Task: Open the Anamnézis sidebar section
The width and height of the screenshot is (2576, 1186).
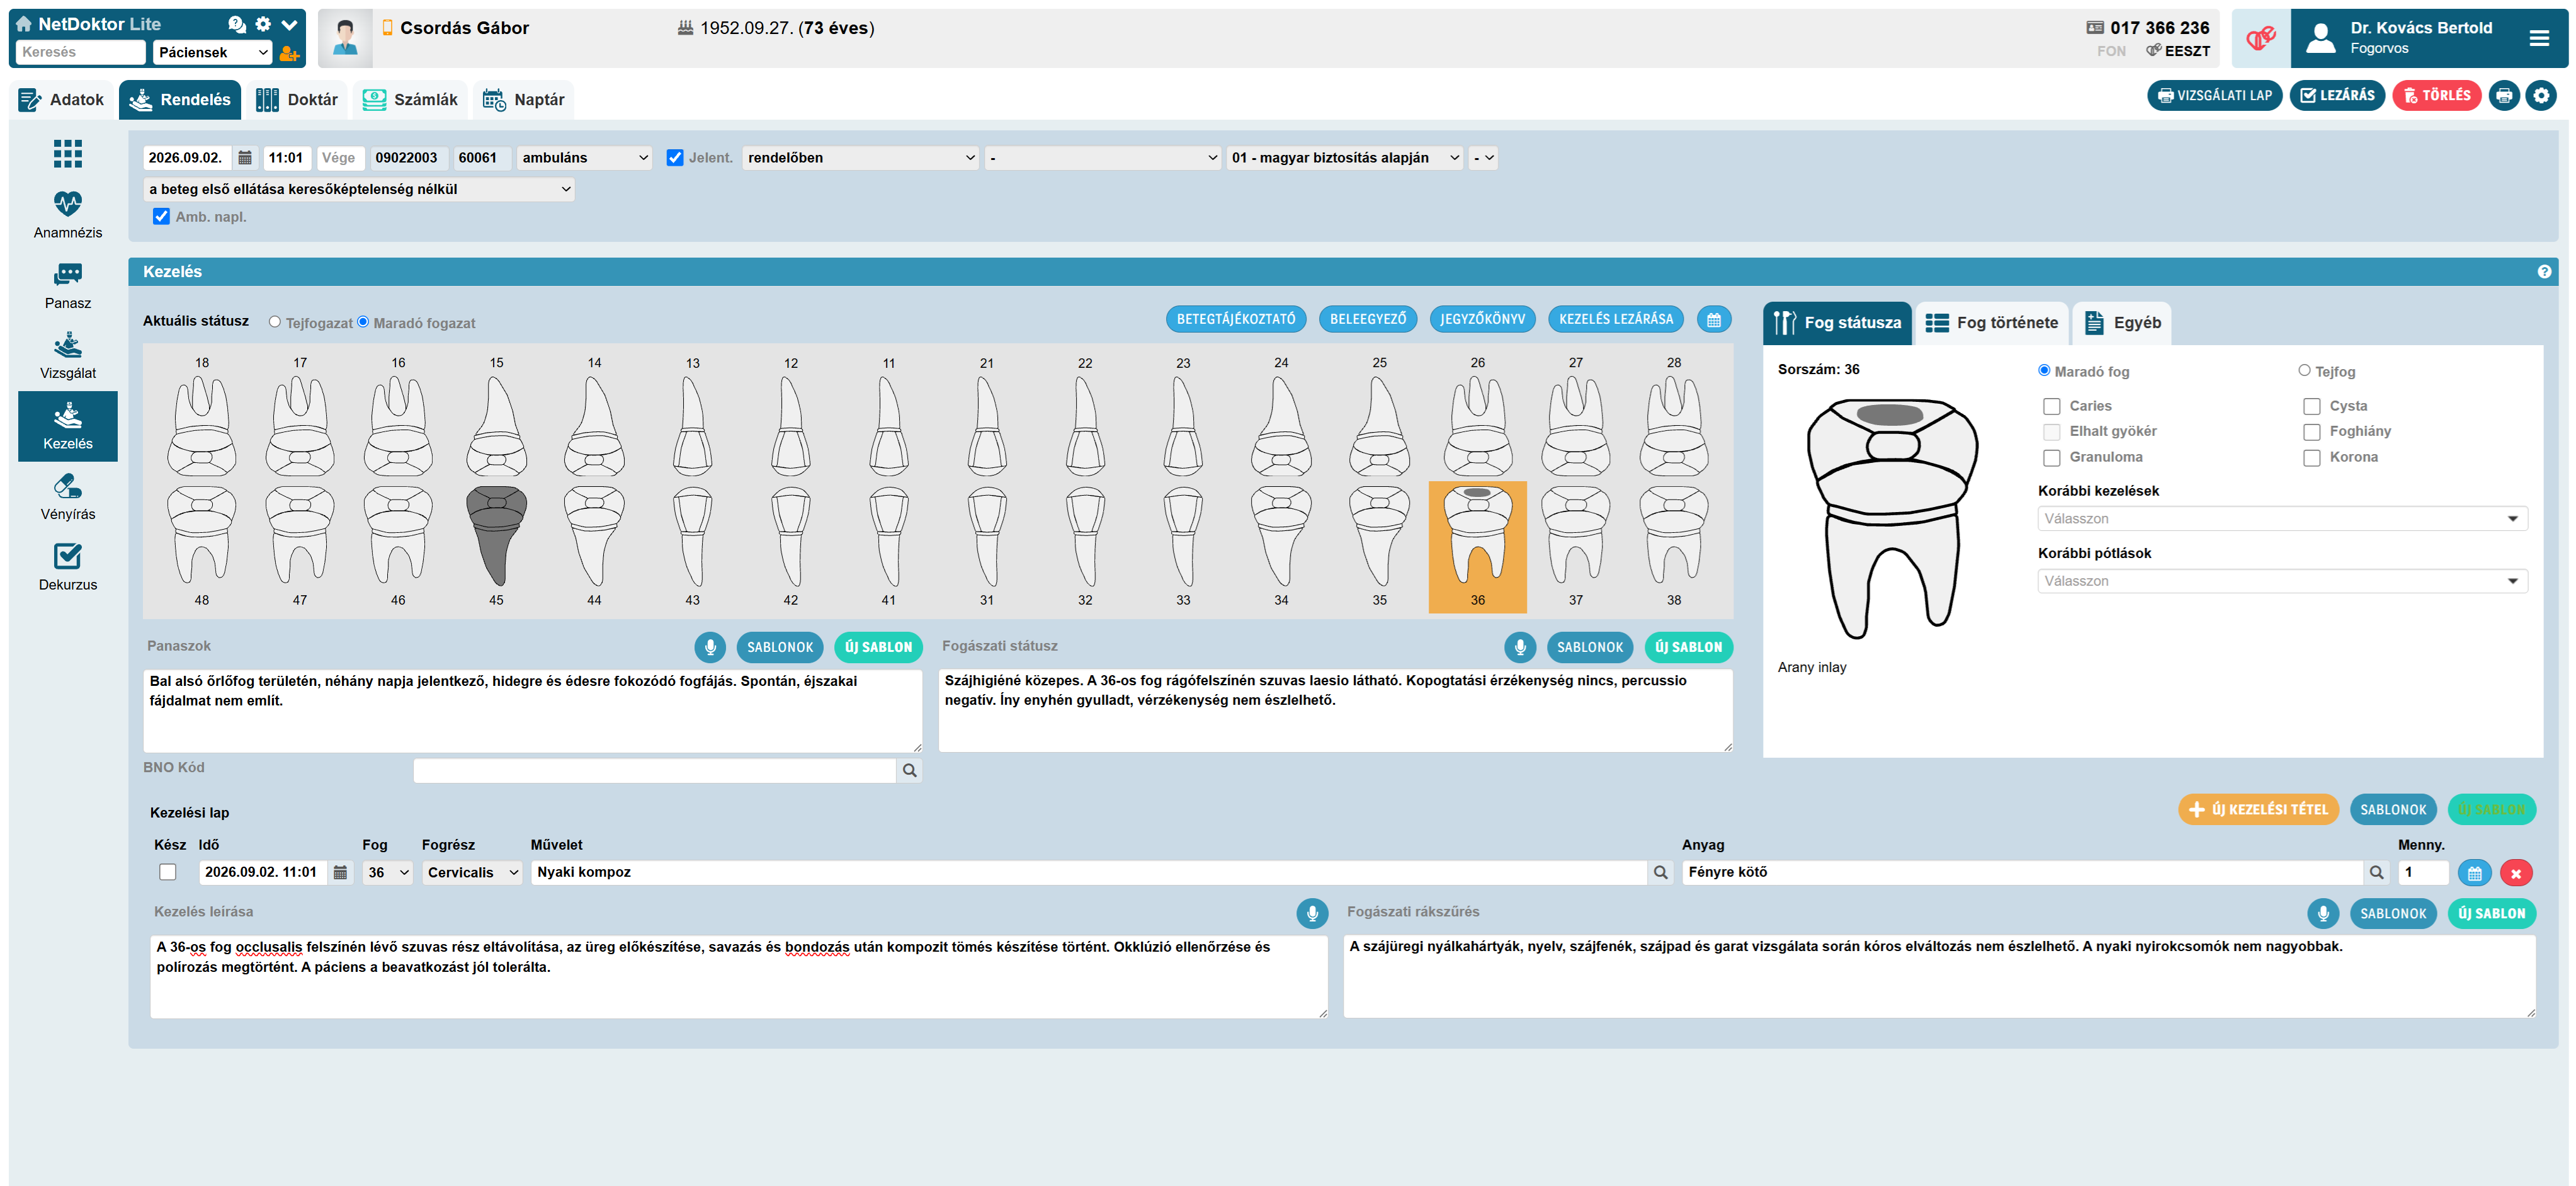Action: pos(68,216)
